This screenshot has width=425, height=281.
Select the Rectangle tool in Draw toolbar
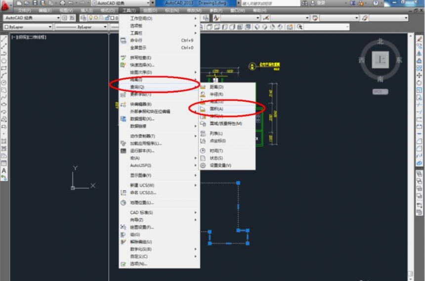pyautogui.click(x=4, y=68)
